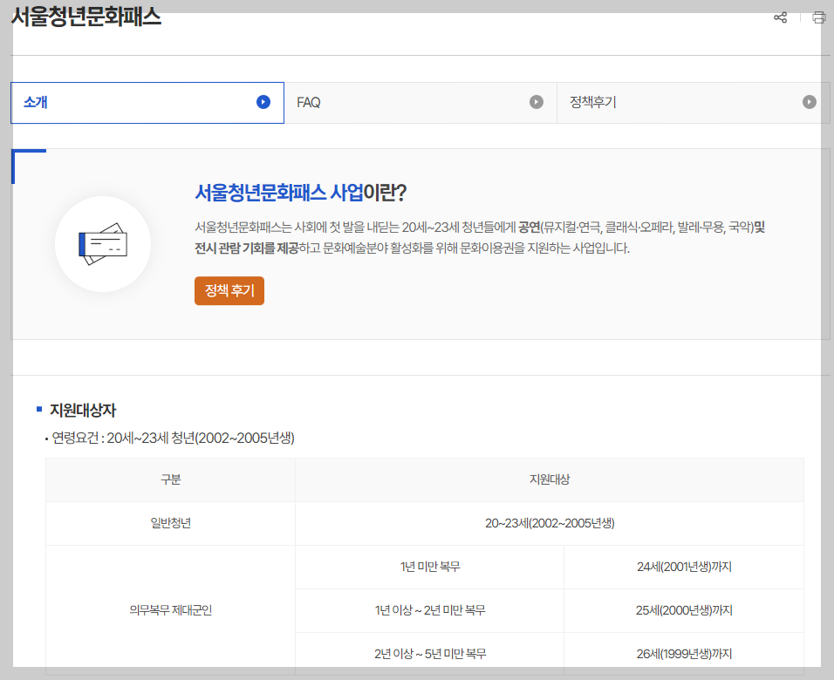Click the 20~23세(2002~2005년생) cell
This screenshot has height=680, width=834.
point(550,523)
